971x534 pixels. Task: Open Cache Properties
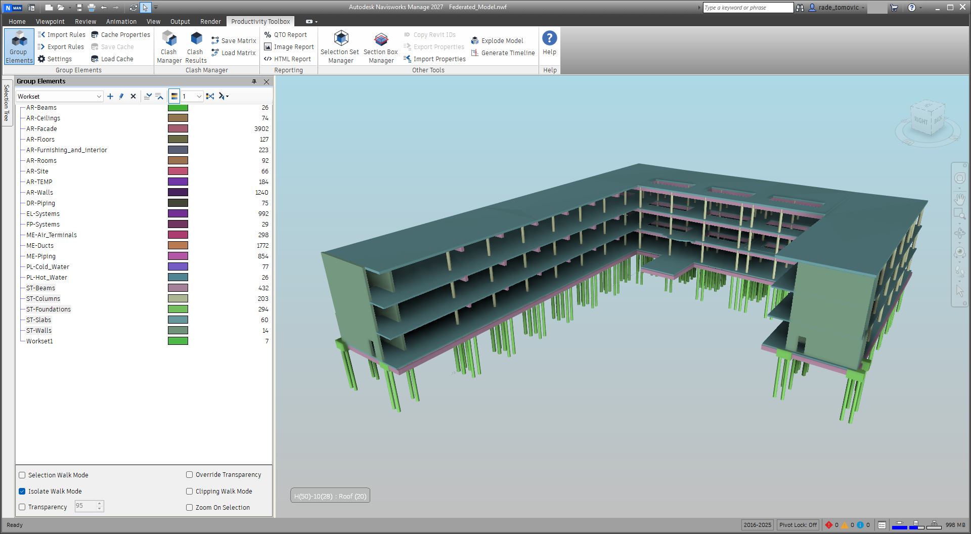(121, 34)
